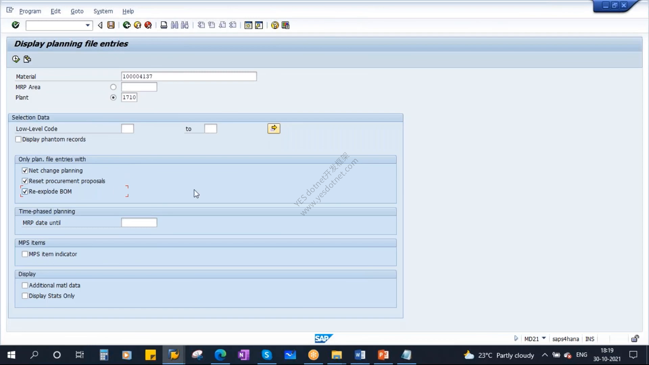Expand the status bar triangle arrow

point(516,338)
